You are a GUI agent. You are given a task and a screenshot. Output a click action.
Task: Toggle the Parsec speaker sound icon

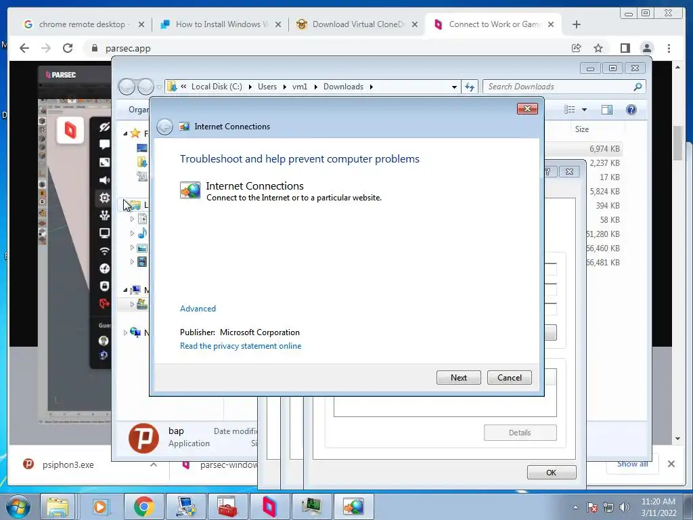pyautogui.click(x=104, y=180)
